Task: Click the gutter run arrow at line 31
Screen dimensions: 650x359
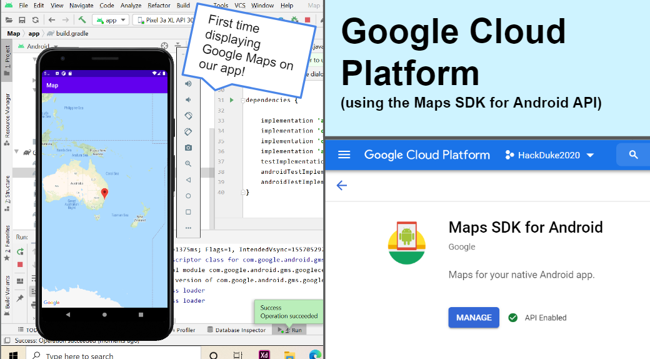Action: click(x=232, y=100)
